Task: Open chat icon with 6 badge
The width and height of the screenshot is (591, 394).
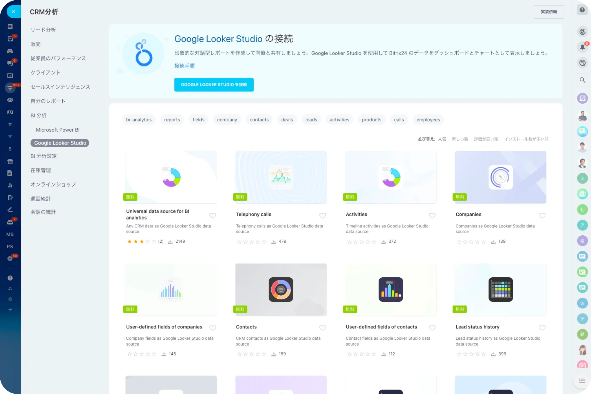Action: (x=10, y=63)
